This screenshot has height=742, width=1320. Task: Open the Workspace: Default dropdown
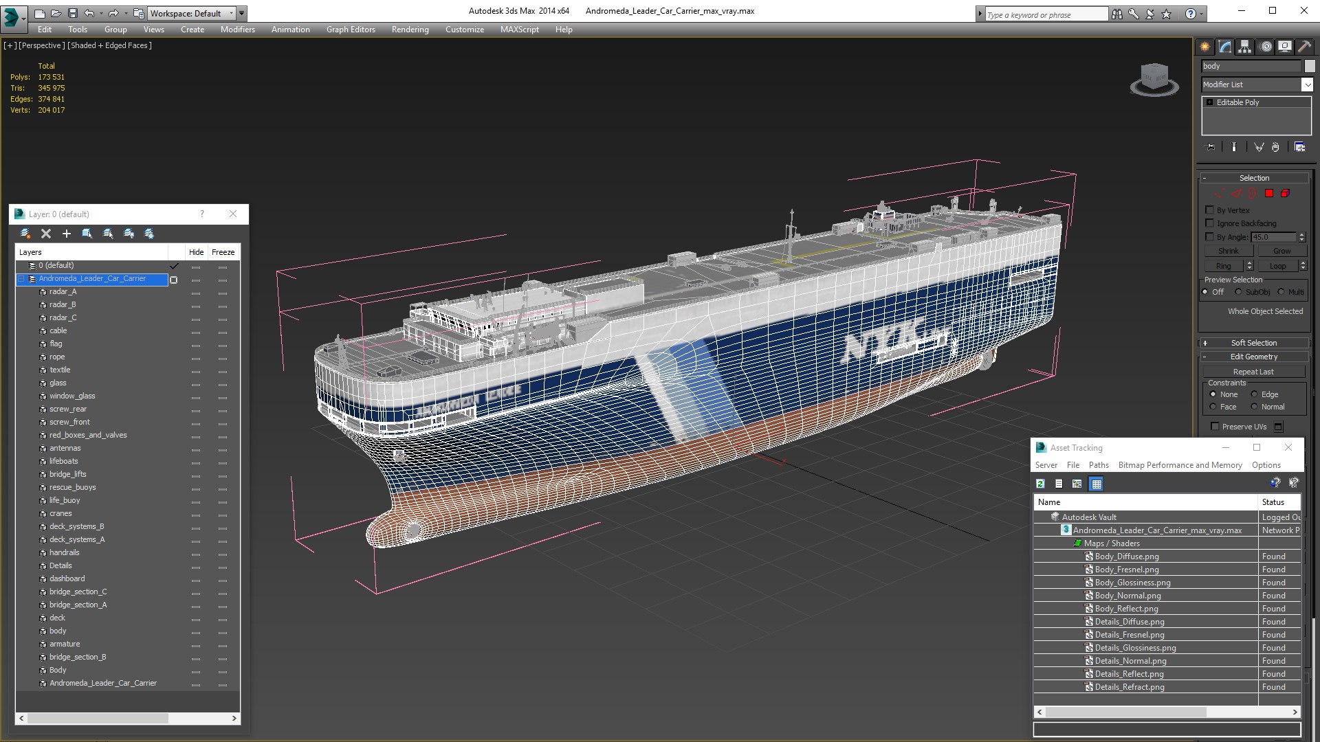192,13
